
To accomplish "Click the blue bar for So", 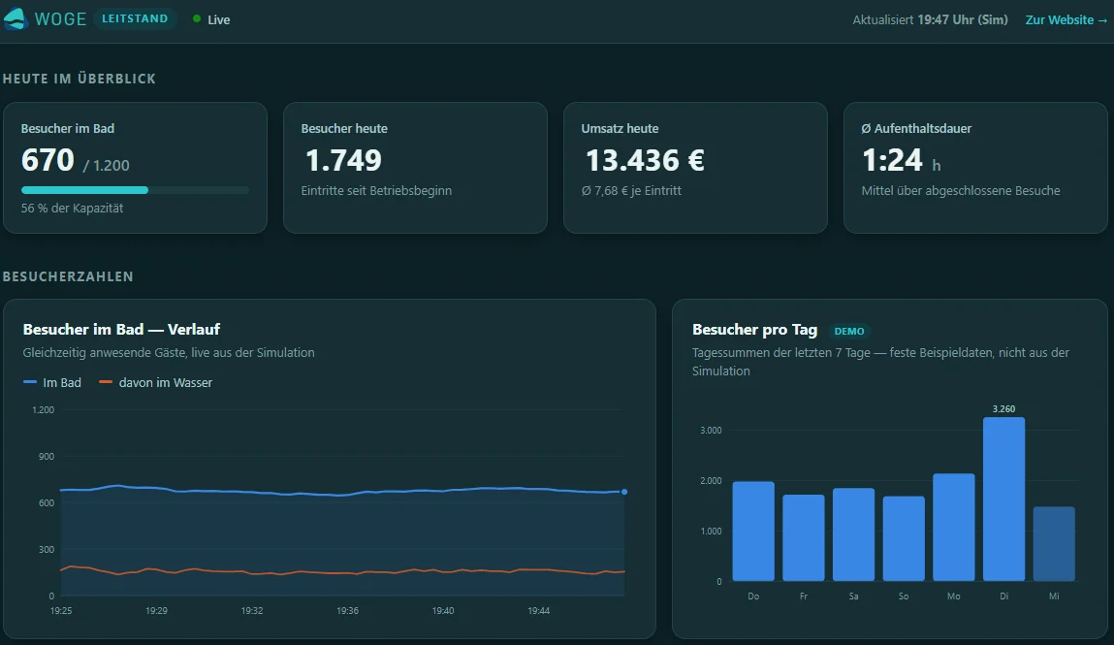I will (904, 538).
